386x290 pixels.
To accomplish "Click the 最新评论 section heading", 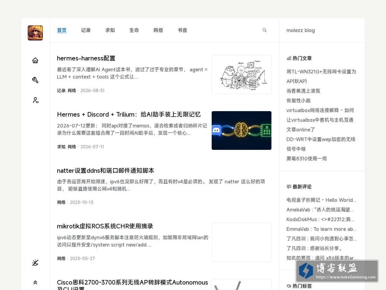I will 299,187.
